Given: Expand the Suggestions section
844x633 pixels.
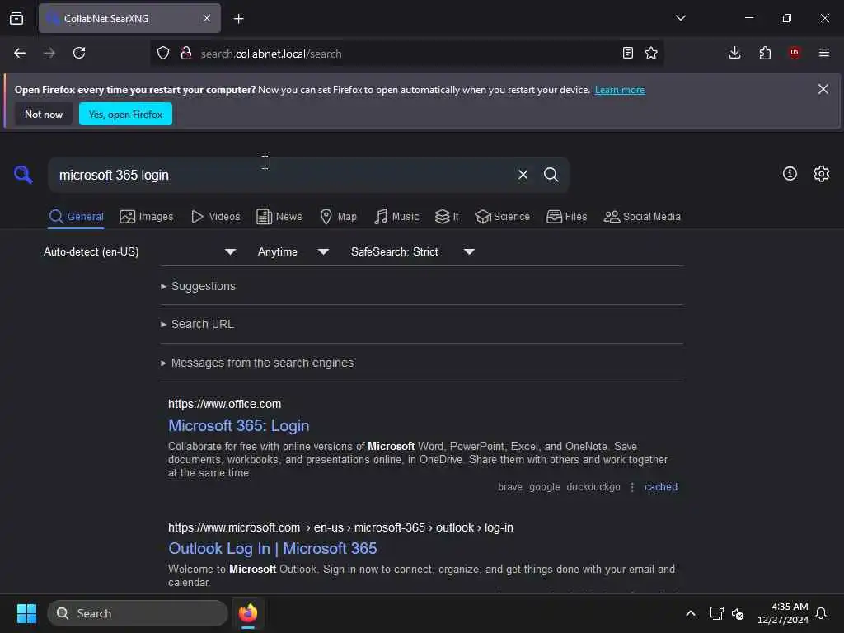Looking at the screenshot, I should click(198, 286).
